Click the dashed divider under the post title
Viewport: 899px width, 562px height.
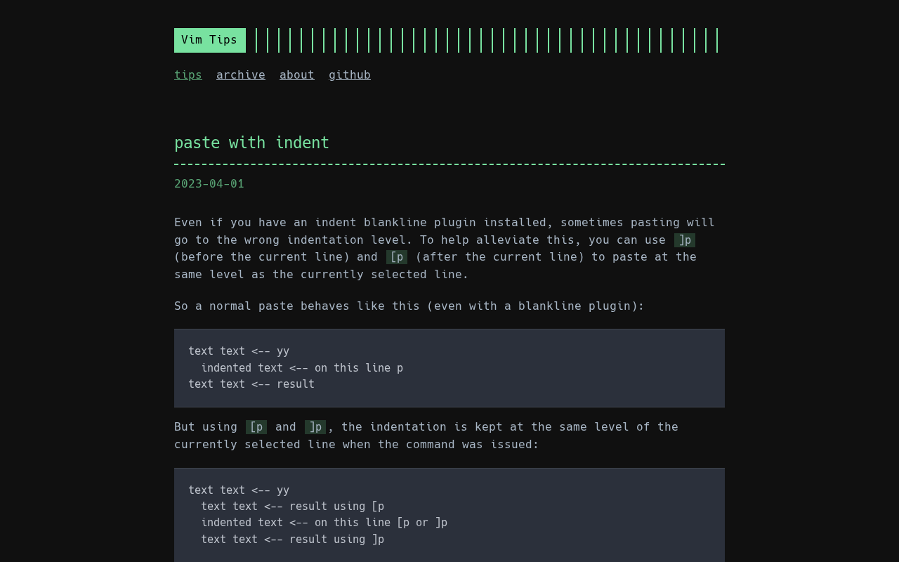[x=449, y=164]
